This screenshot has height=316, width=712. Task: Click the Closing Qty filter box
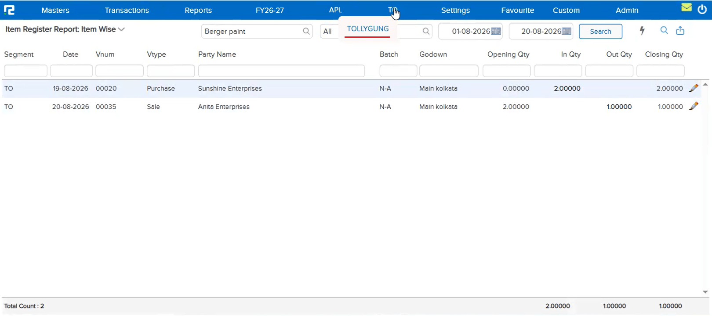point(661,71)
